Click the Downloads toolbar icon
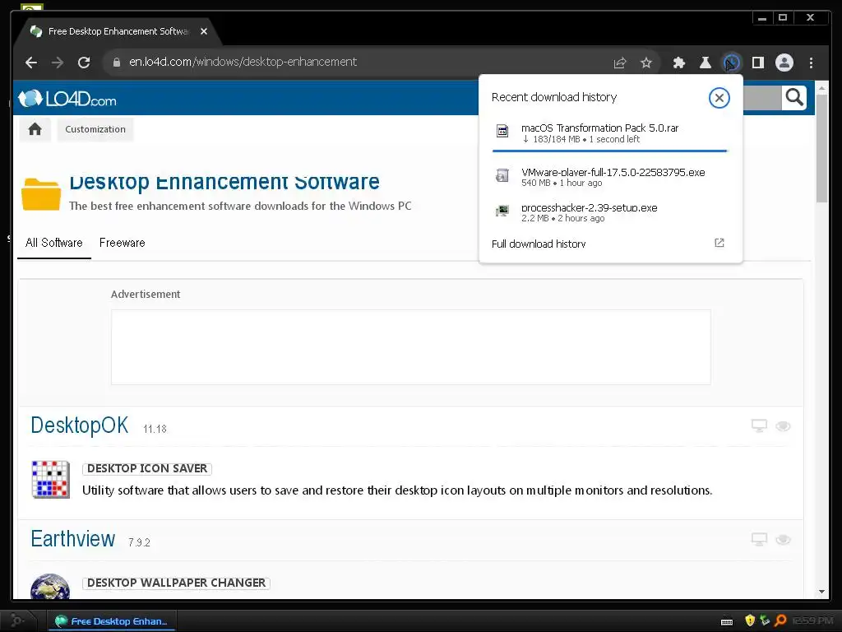This screenshot has width=842, height=632. coord(731,63)
